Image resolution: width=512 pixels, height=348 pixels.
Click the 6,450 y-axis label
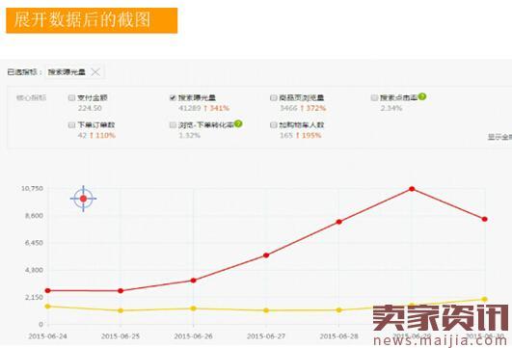pyautogui.click(x=34, y=243)
